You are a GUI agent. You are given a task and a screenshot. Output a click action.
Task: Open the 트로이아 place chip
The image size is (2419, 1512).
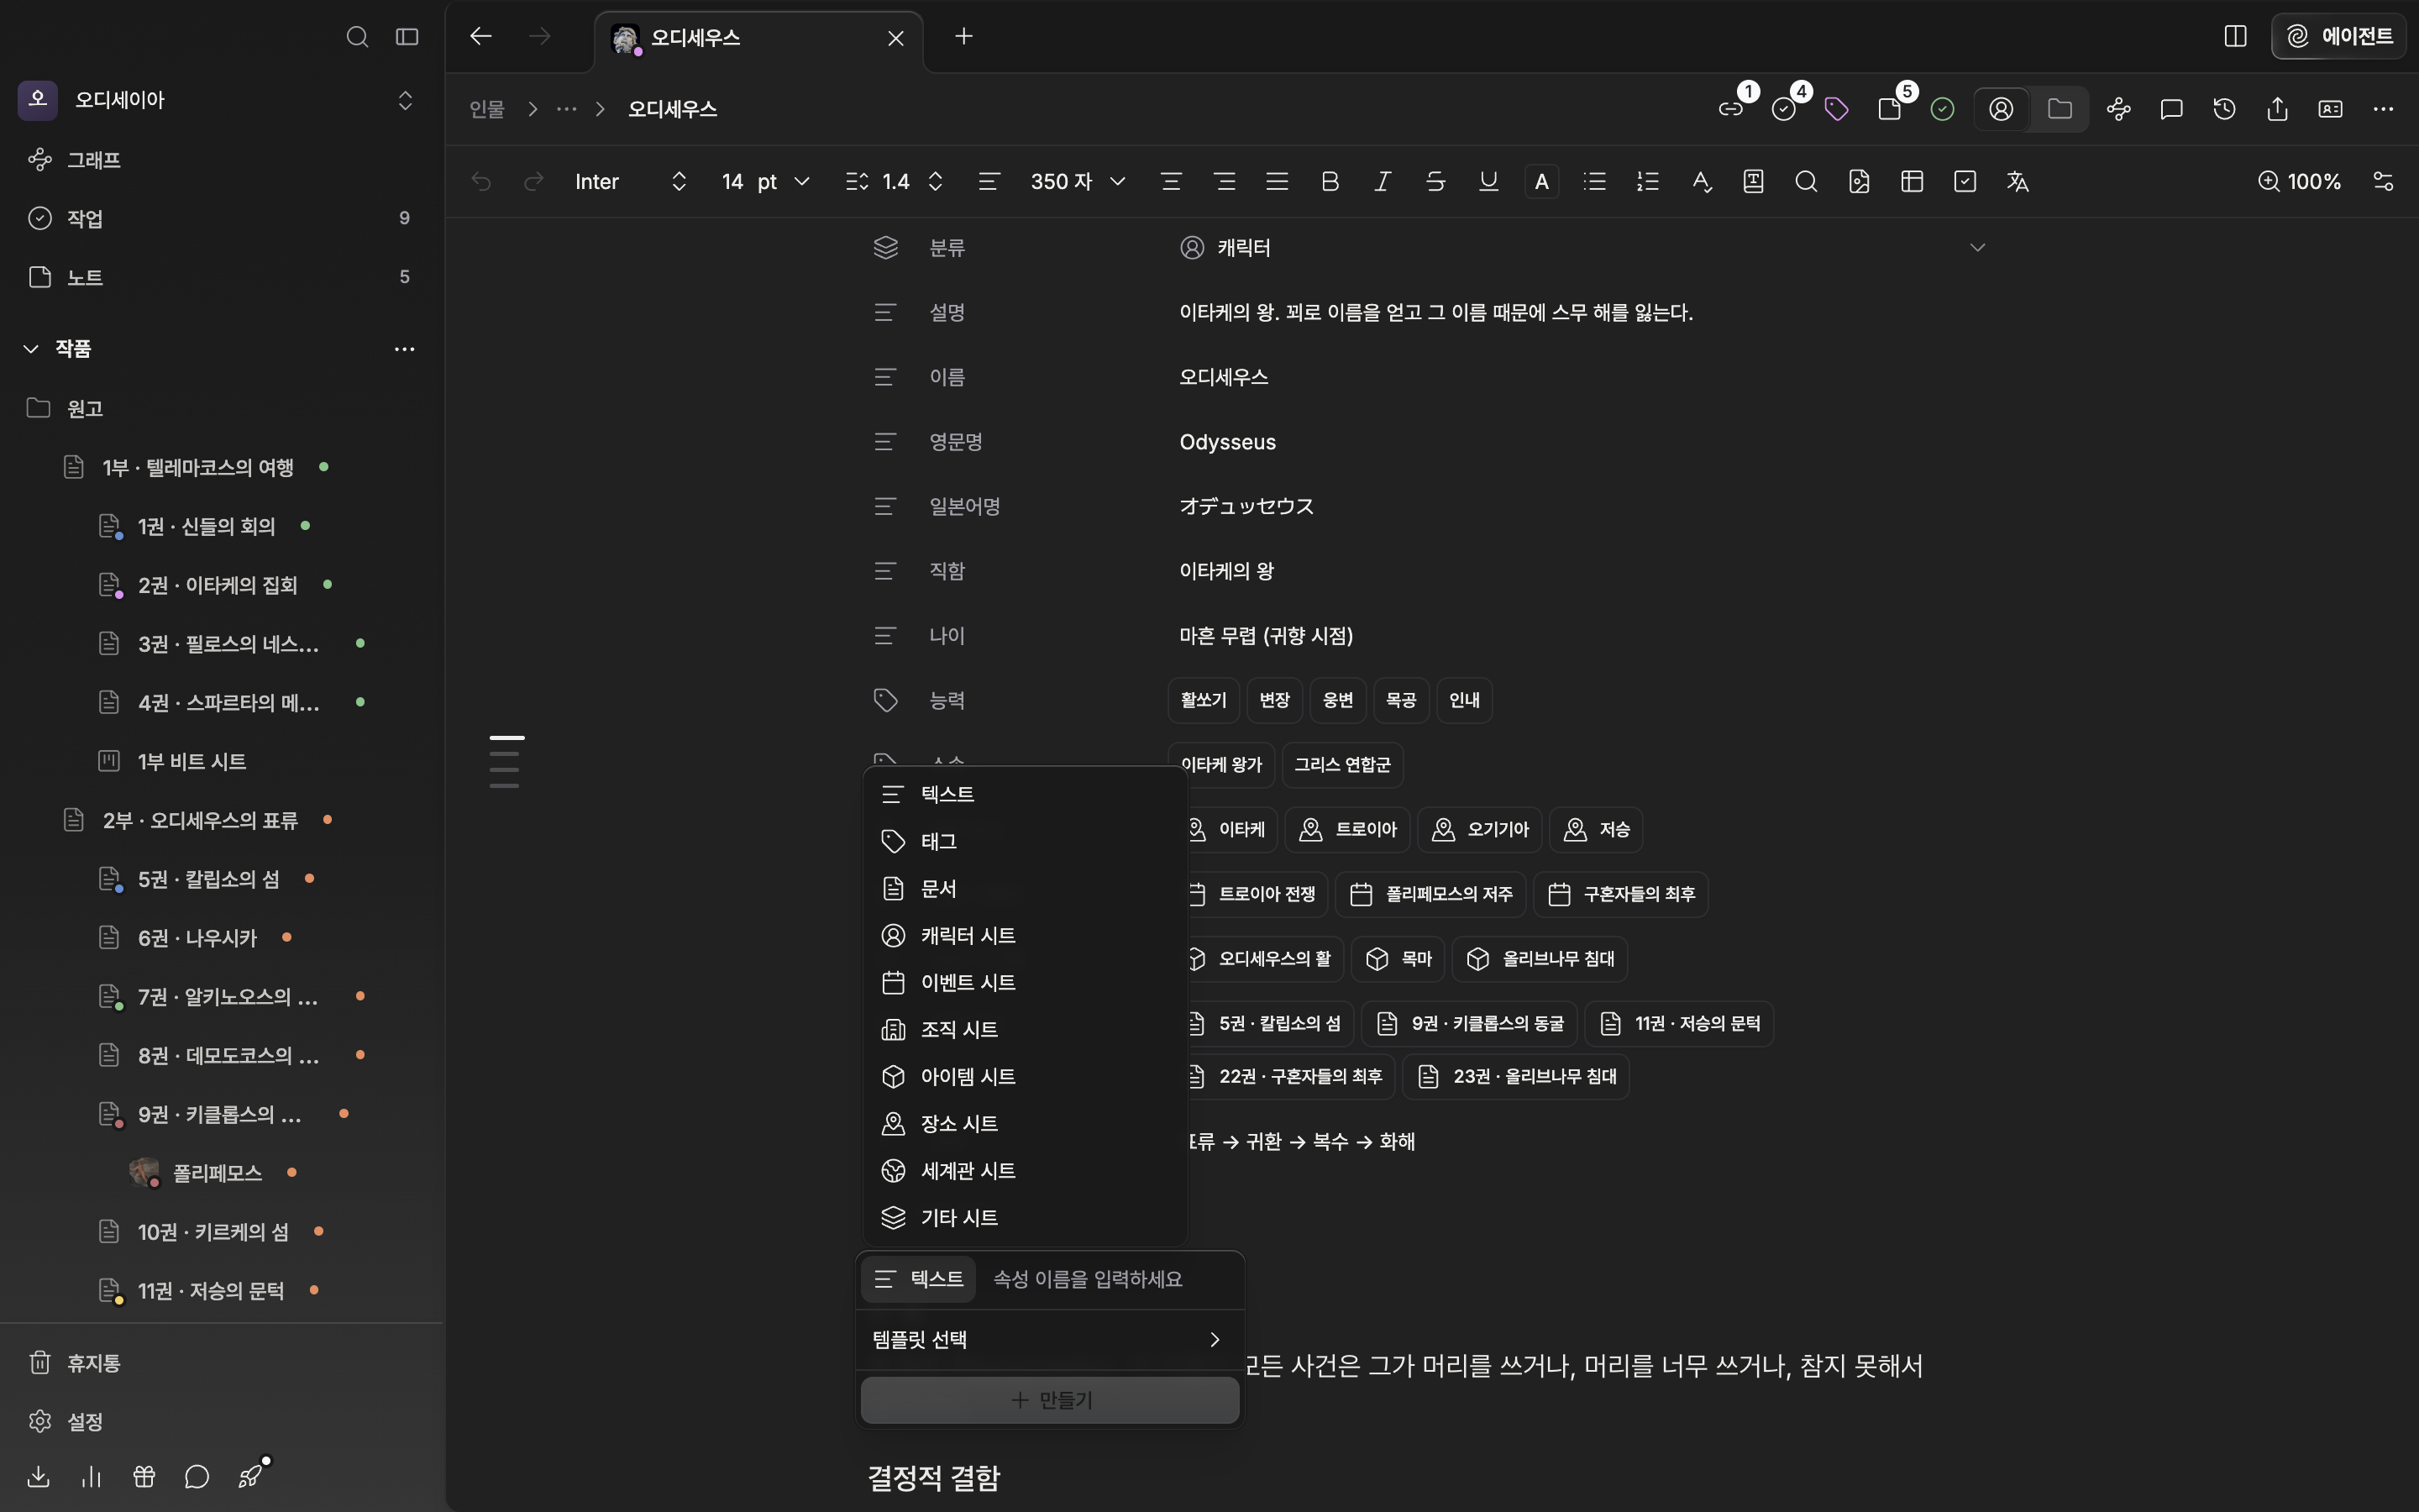pyautogui.click(x=1346, y=830)
